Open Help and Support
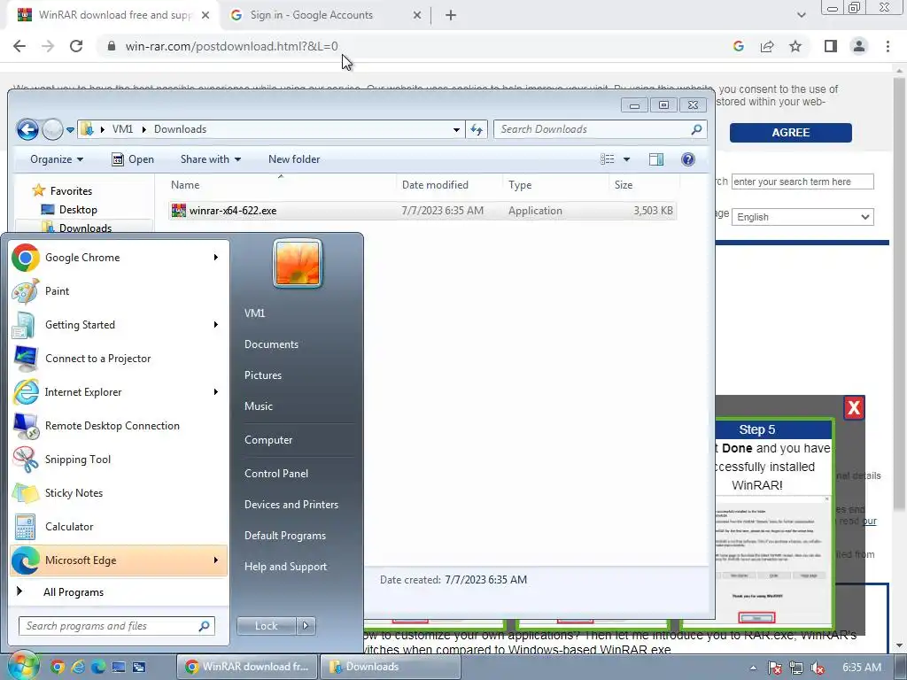 coord(285,567)
